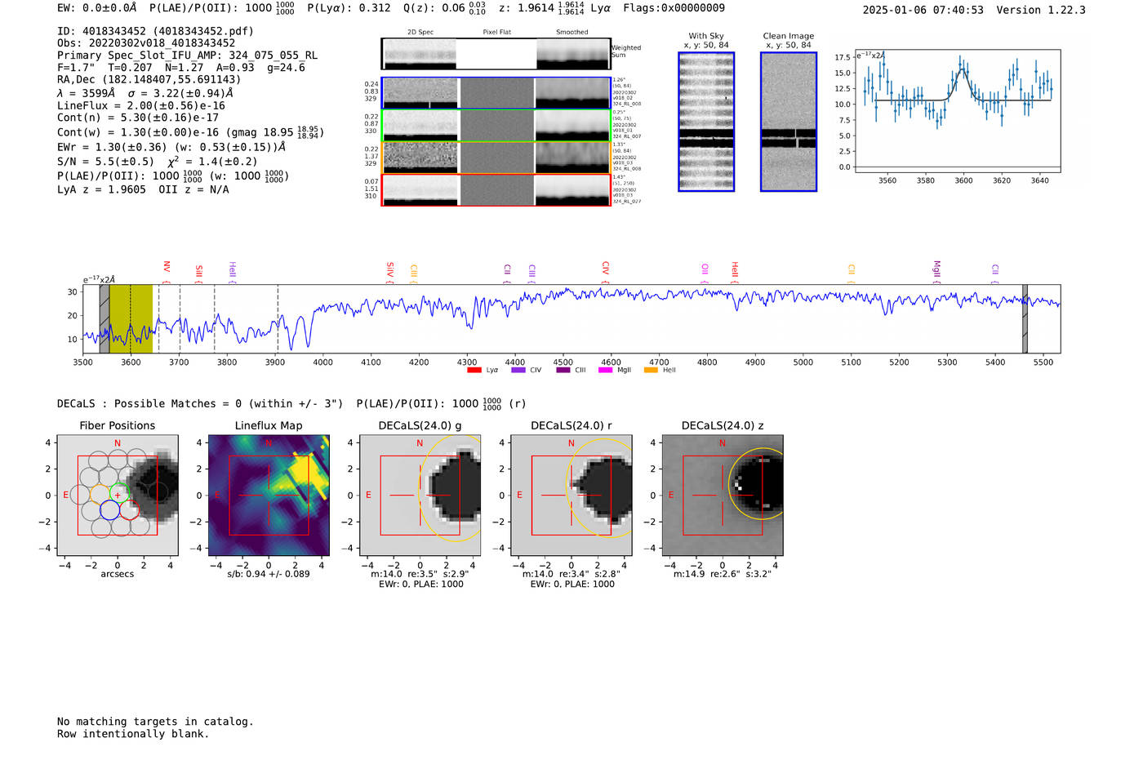Screen dimensions: 1143x778
Task: Select the MgII magenta legend swatch
Action: coord(605,370)
